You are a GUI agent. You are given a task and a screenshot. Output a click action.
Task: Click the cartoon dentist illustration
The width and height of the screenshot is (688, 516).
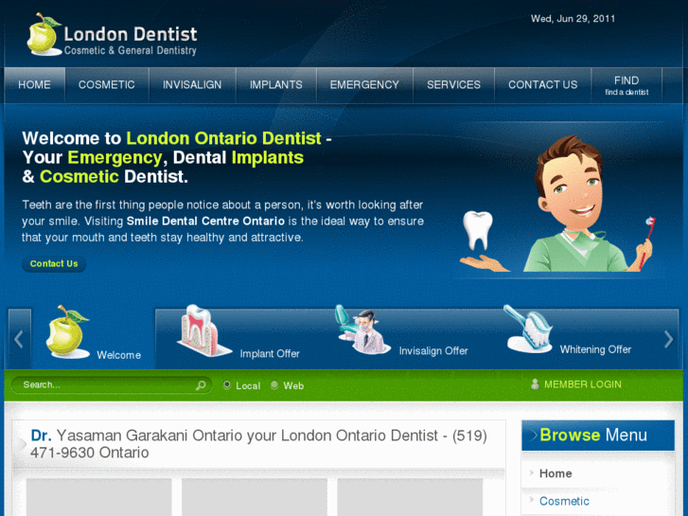tap(558, 204)
